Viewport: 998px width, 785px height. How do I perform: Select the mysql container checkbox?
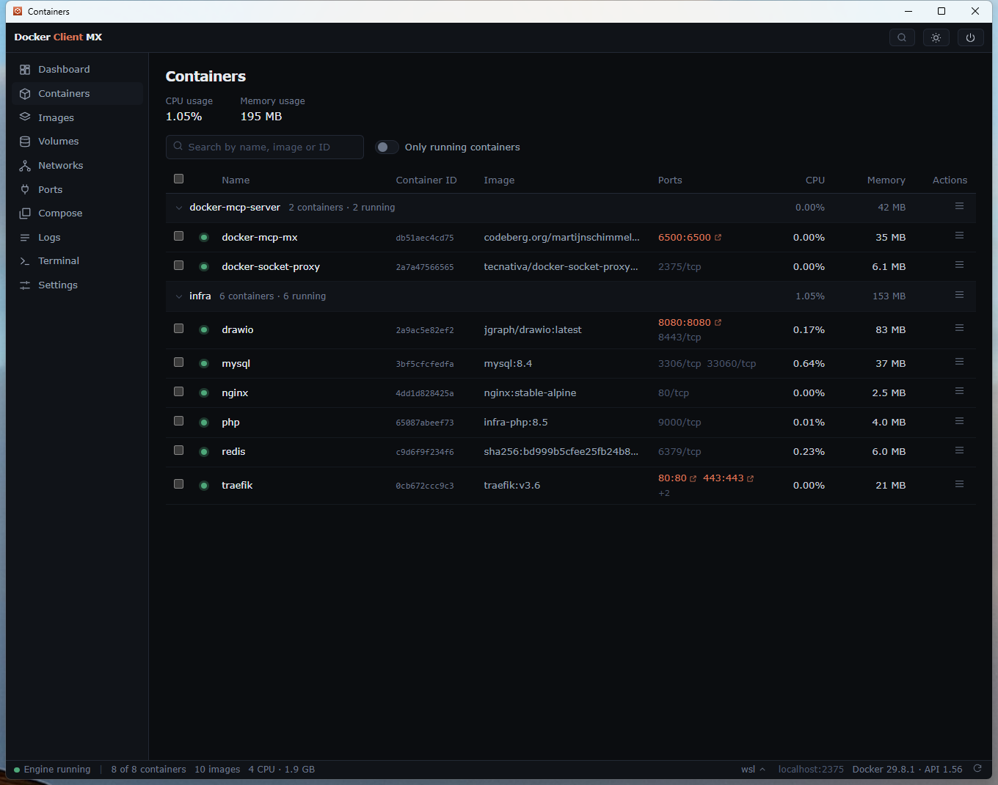tap(178, 362)
